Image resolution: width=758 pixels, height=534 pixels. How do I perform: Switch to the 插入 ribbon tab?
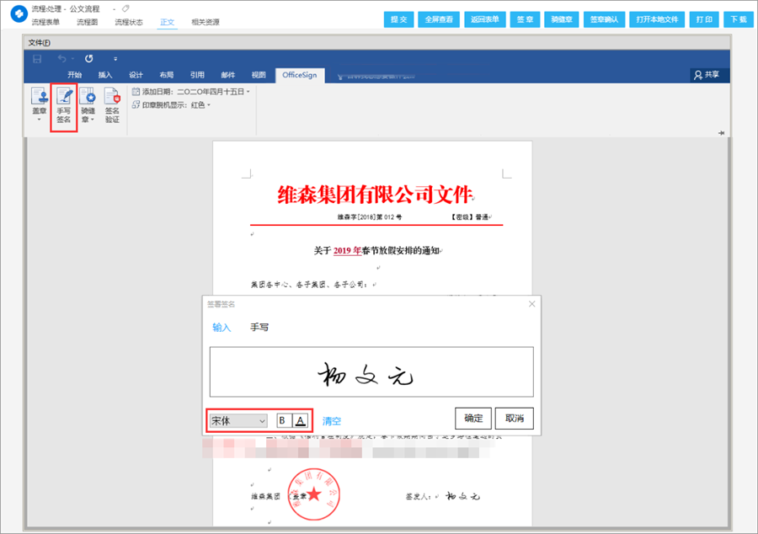pyautogui.click(x=105, y=75)
